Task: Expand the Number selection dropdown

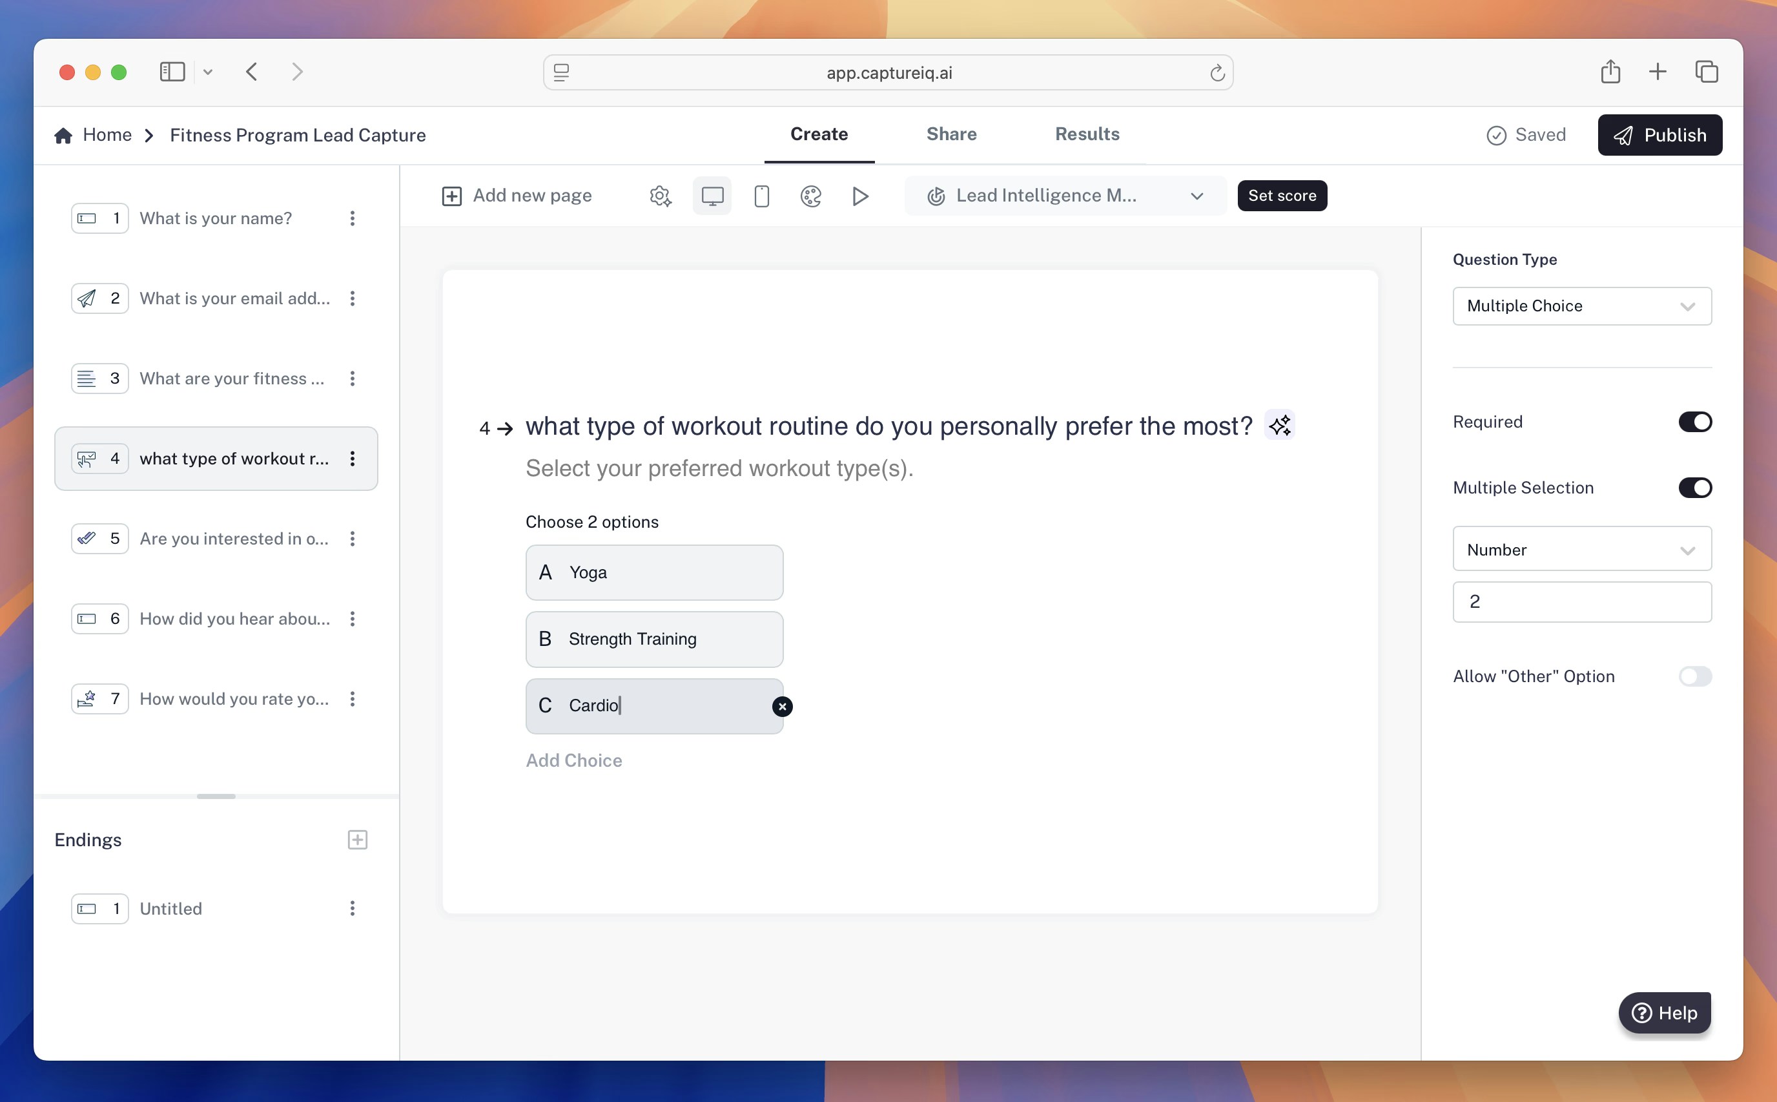Action: tap(1581, 550)
